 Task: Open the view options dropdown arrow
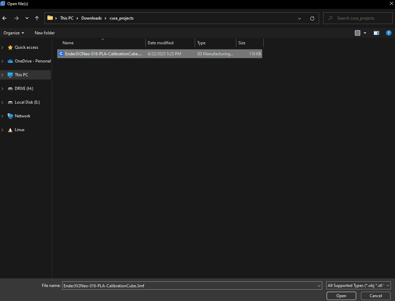pos(365,33)
